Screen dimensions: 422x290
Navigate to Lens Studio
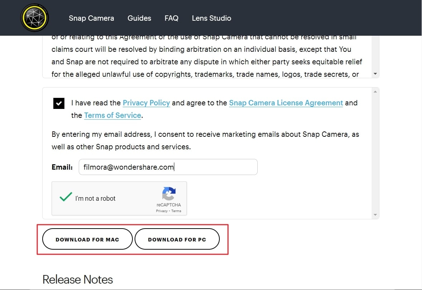click(212, 18)
